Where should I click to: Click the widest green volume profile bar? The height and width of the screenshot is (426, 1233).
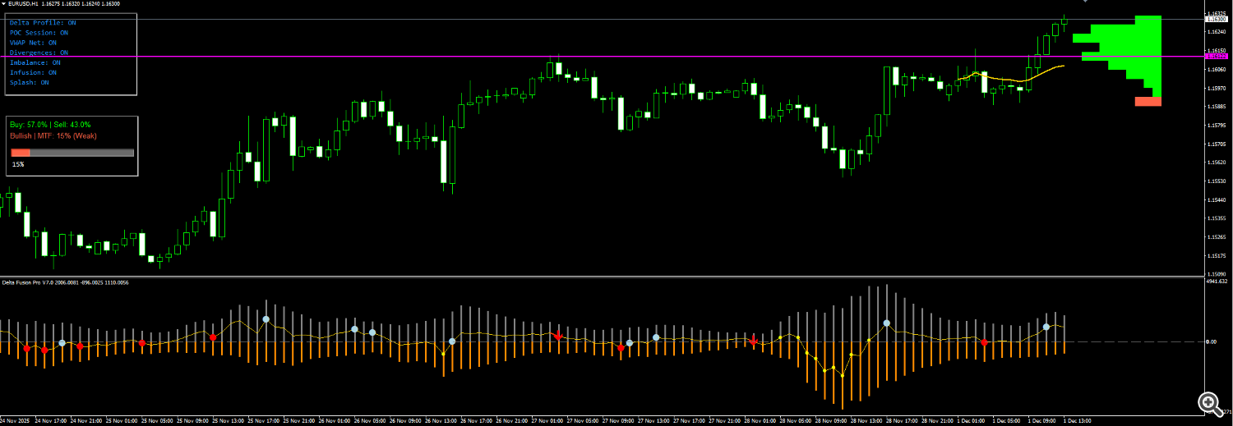coord(1117,38)
